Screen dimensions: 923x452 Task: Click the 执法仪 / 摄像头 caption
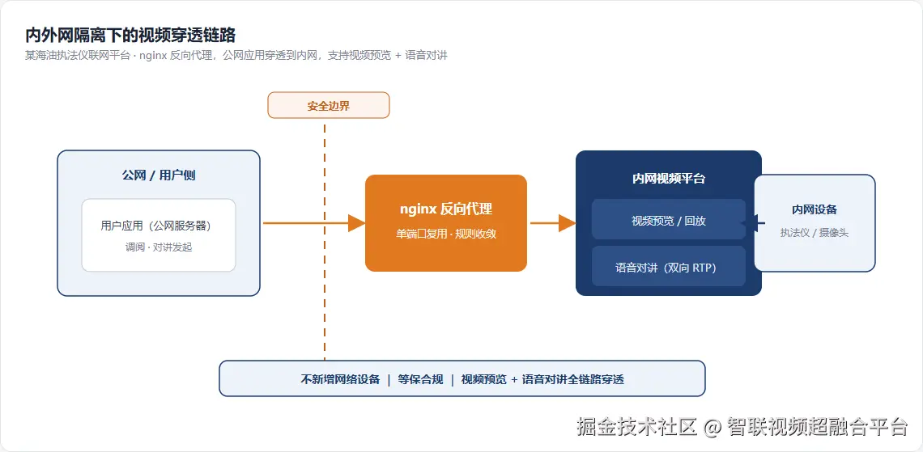pyautogui.click(x=815, y=233)
